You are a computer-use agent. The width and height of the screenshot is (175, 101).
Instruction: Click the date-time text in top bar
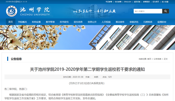pos(16,2)
